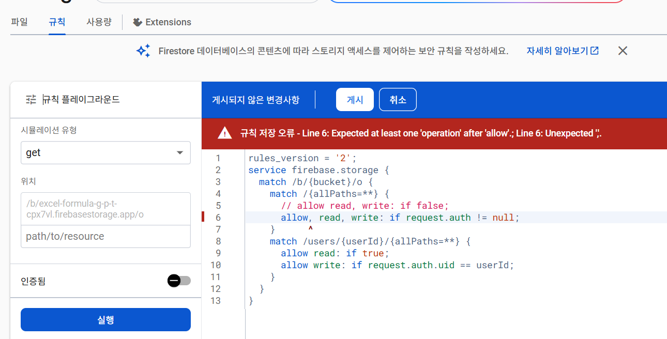Toggle the 인증됨 switch

[x=179, y=281]
